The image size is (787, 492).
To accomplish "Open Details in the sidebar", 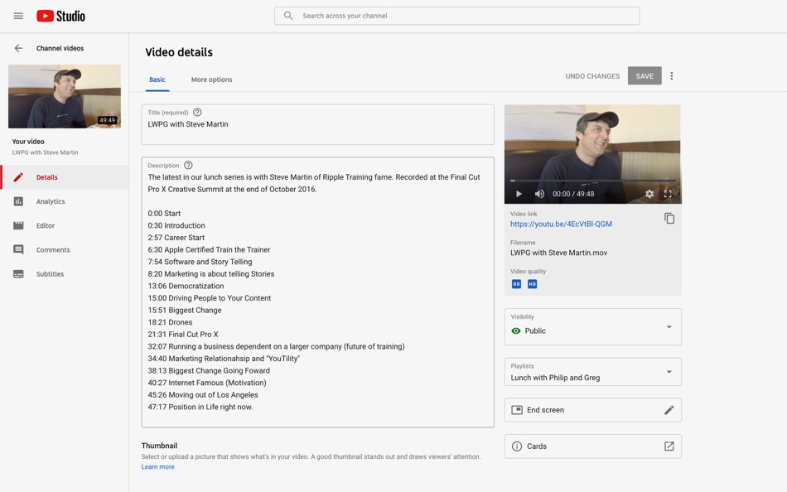I will click(x=65, y=177).
